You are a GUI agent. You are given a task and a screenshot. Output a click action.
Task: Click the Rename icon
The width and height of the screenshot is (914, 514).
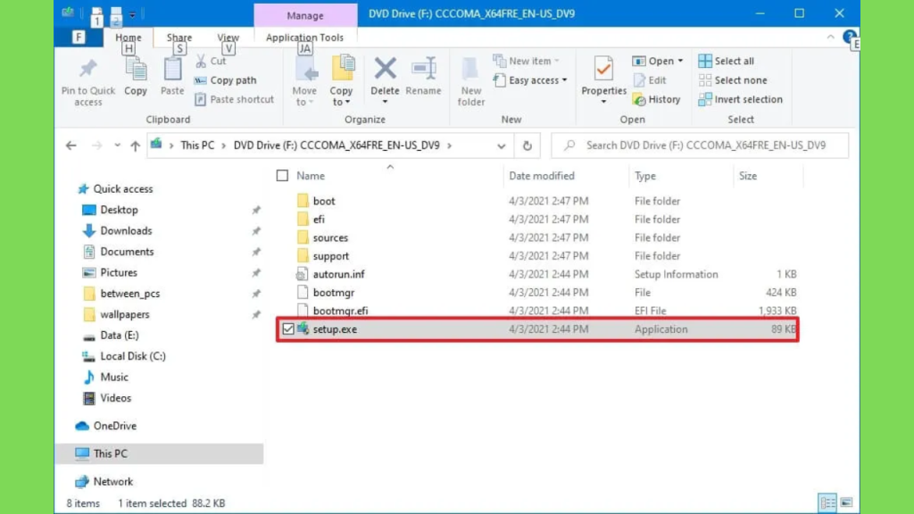click(x=424, y=69)
